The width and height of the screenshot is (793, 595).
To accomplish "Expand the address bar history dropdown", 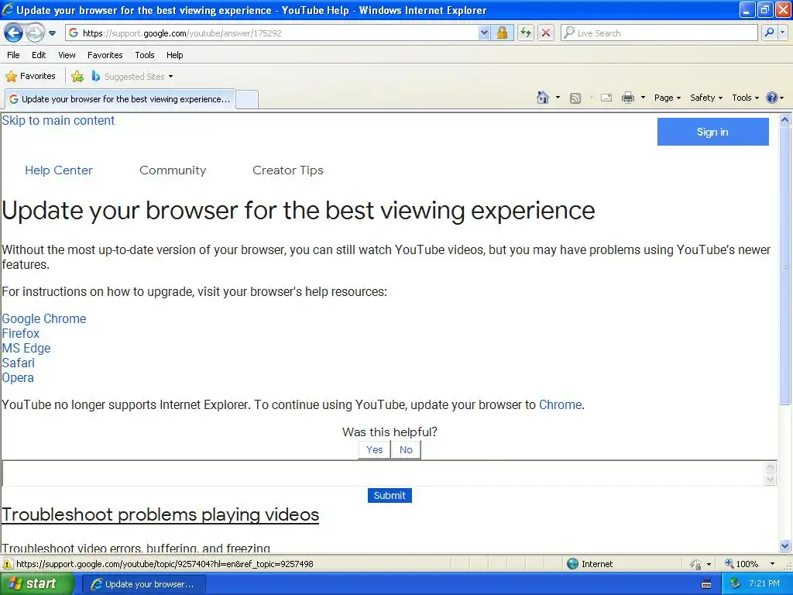I will tap(484, 33).
